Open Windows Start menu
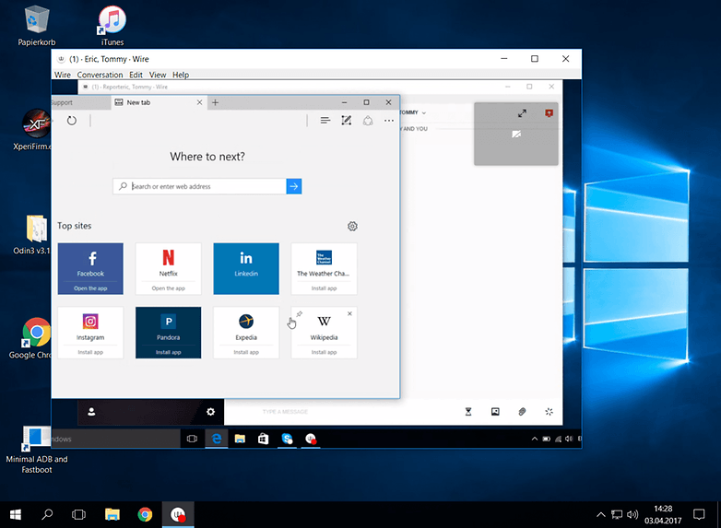721x528 pixels. pos(15,515)
